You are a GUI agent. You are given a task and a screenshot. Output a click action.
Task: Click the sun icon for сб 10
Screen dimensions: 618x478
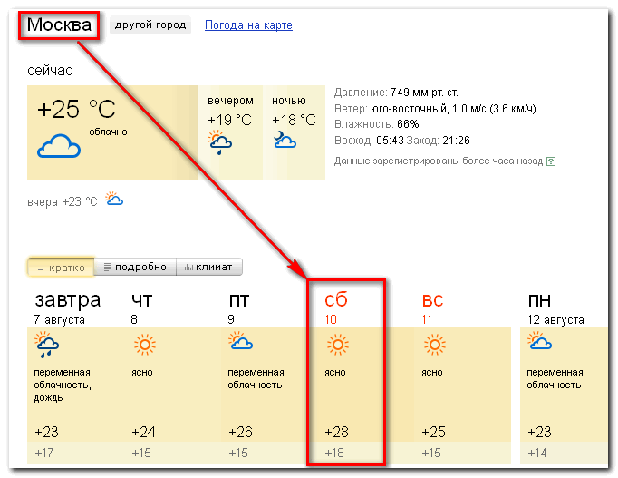click(x=338, y=345)
